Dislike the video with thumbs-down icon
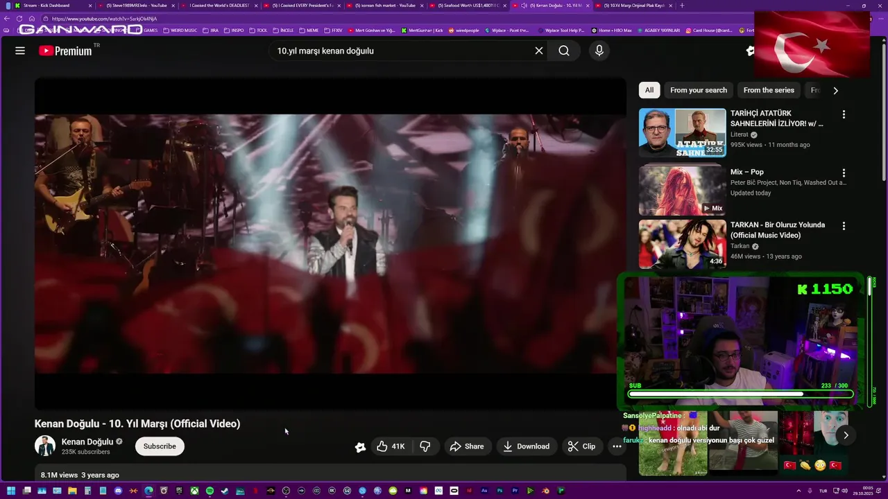Viewport: 888px width, 499px height. point(425,446)
